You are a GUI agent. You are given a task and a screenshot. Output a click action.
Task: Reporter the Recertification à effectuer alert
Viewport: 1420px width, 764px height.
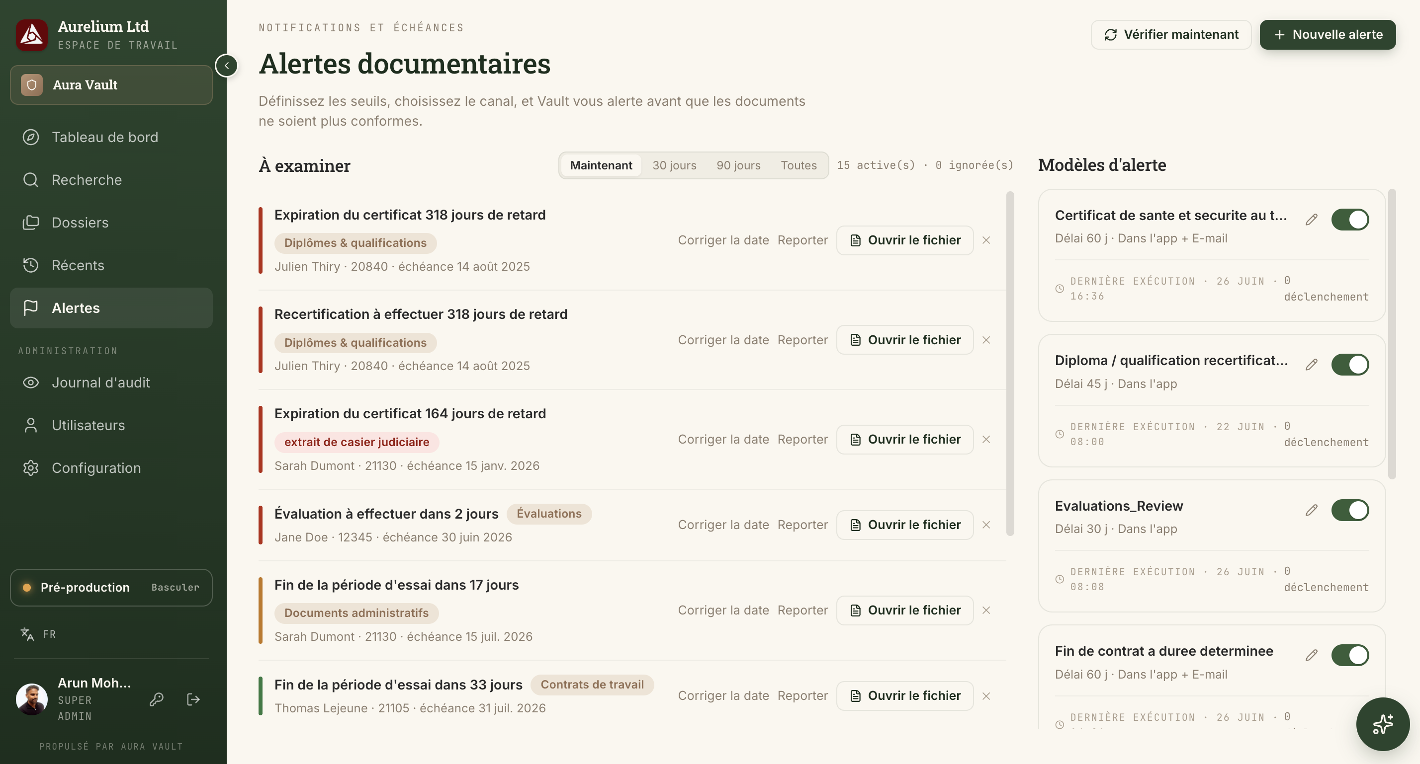click(x=802, y=340)
